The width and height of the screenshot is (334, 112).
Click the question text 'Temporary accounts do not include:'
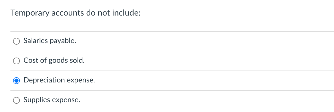pyautogui.click(x=75, y=13)
